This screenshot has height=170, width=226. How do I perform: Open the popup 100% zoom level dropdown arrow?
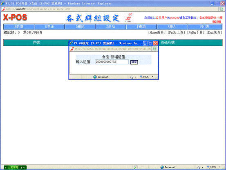coord(152,77)
